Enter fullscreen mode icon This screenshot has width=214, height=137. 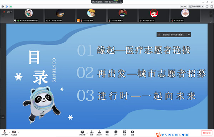click(x=207, y=6)
